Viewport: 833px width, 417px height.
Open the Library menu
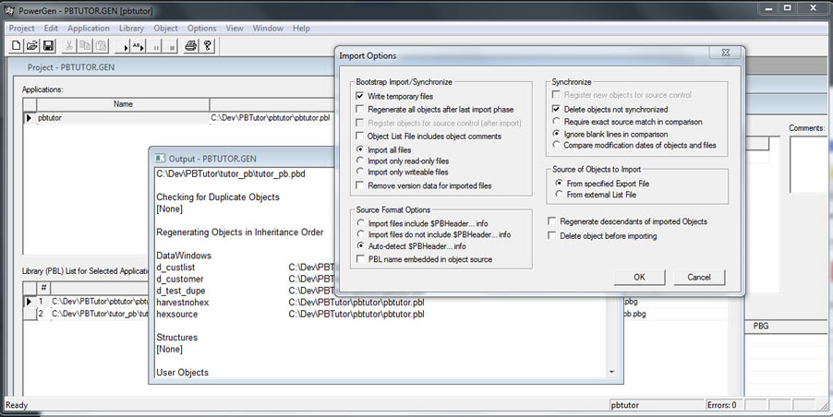tap(131, 29)
